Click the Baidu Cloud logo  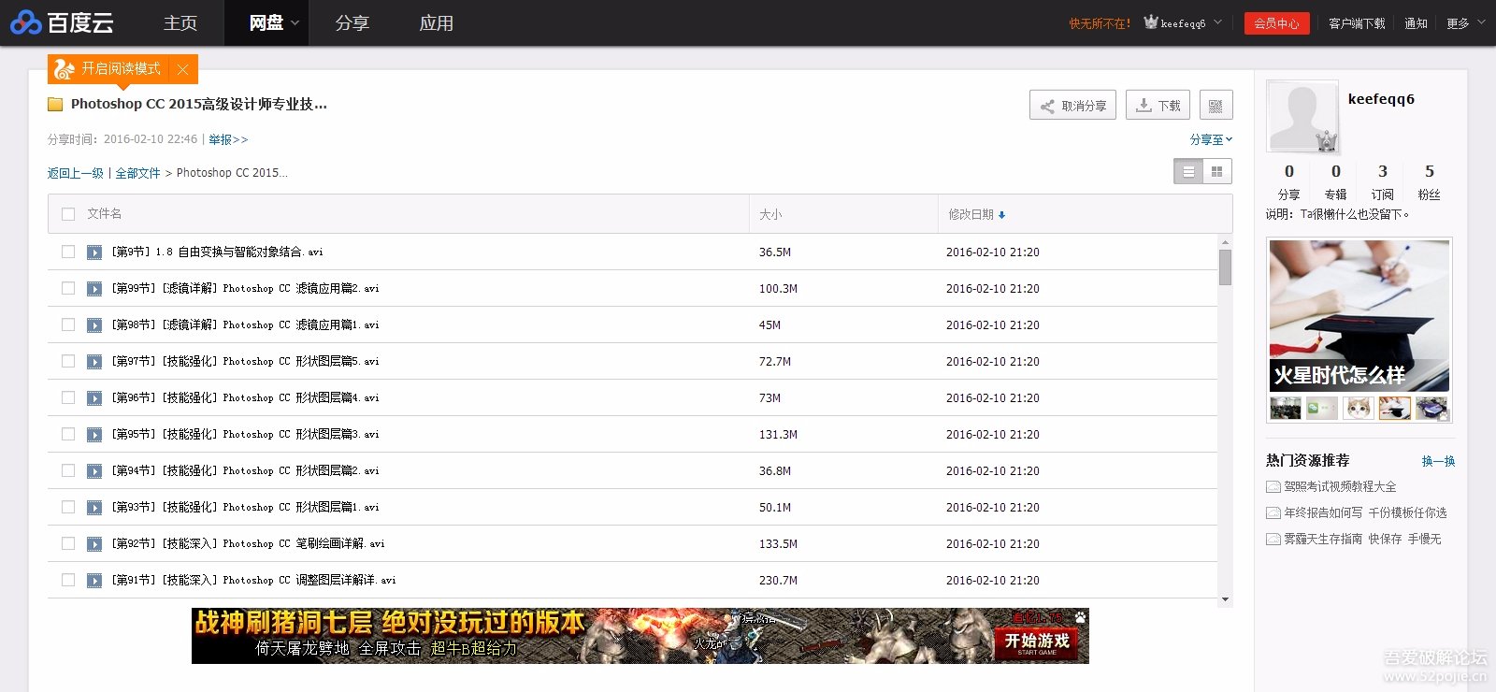pos(62,22)
